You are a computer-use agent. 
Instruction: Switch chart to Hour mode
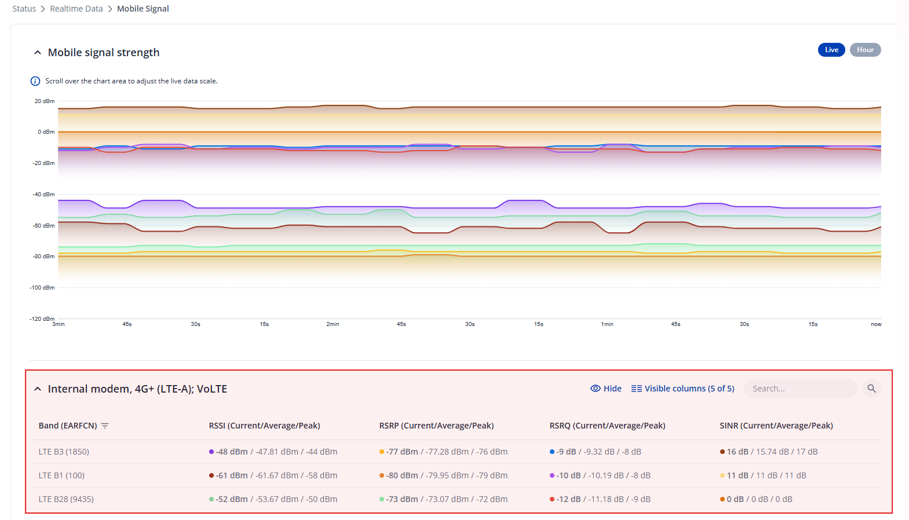(865, 50)
